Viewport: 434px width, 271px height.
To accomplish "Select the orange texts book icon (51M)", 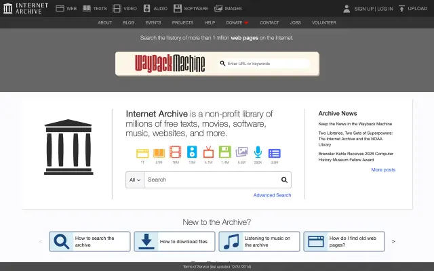I will (x=159, y=153).
